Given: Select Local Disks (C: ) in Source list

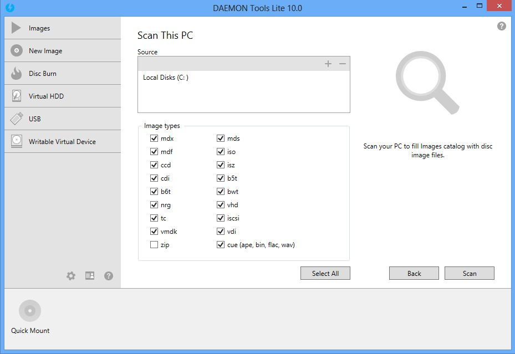Looking at the screenshot, I should [x=166, y=78].
